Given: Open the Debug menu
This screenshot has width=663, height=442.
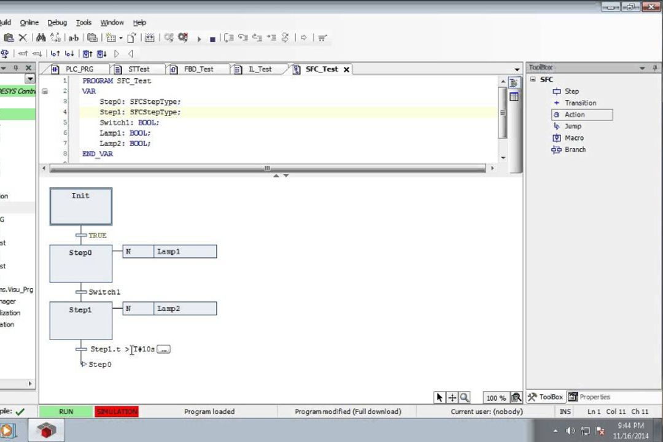Looking at the screenshot, I should tap(57, 23).
